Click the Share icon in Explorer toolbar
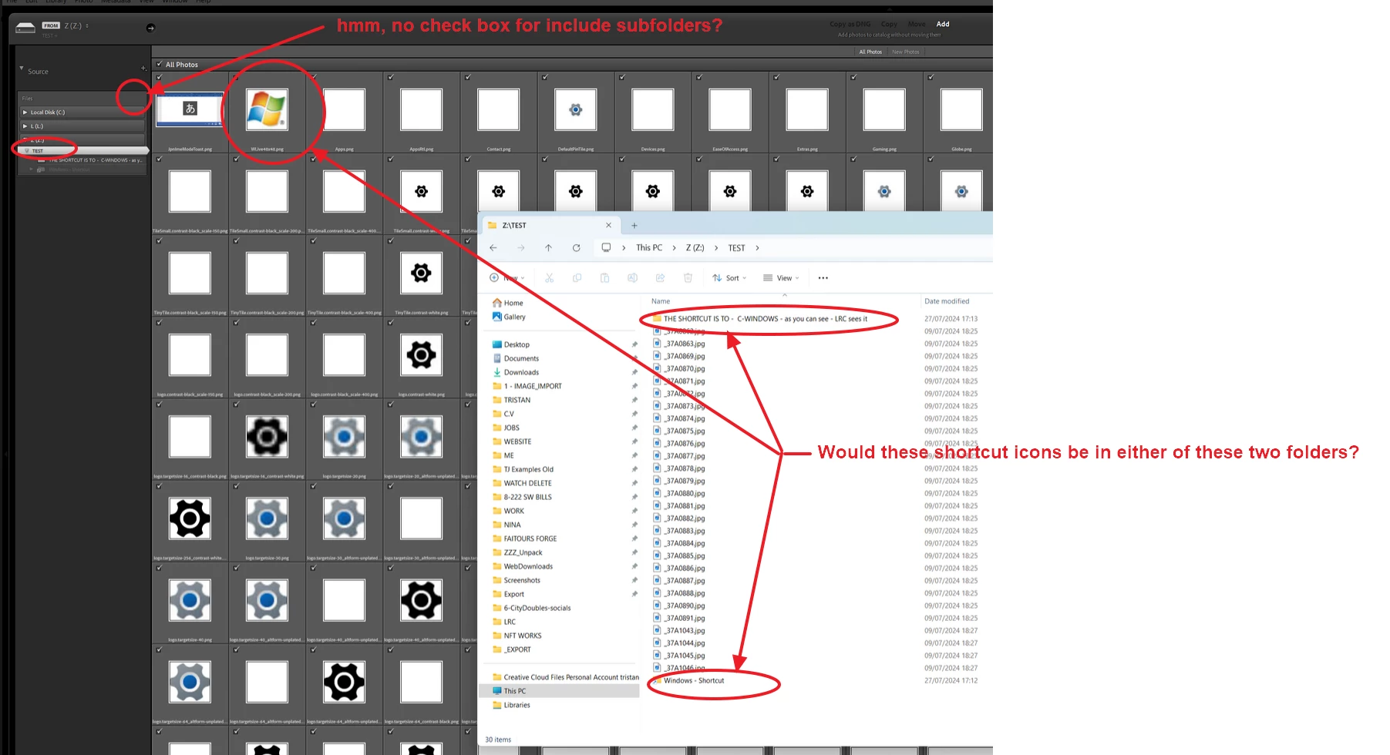The width and height of the screenshot is (1390, 755). tap(660, 278)
